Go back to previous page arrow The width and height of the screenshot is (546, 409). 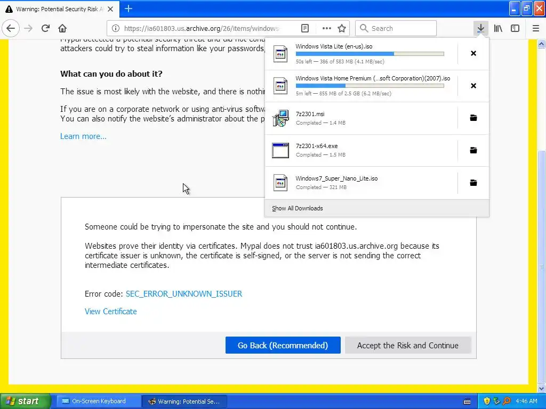tap(11, 28)
